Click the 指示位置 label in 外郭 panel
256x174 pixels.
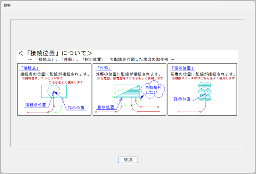point(106,107)
